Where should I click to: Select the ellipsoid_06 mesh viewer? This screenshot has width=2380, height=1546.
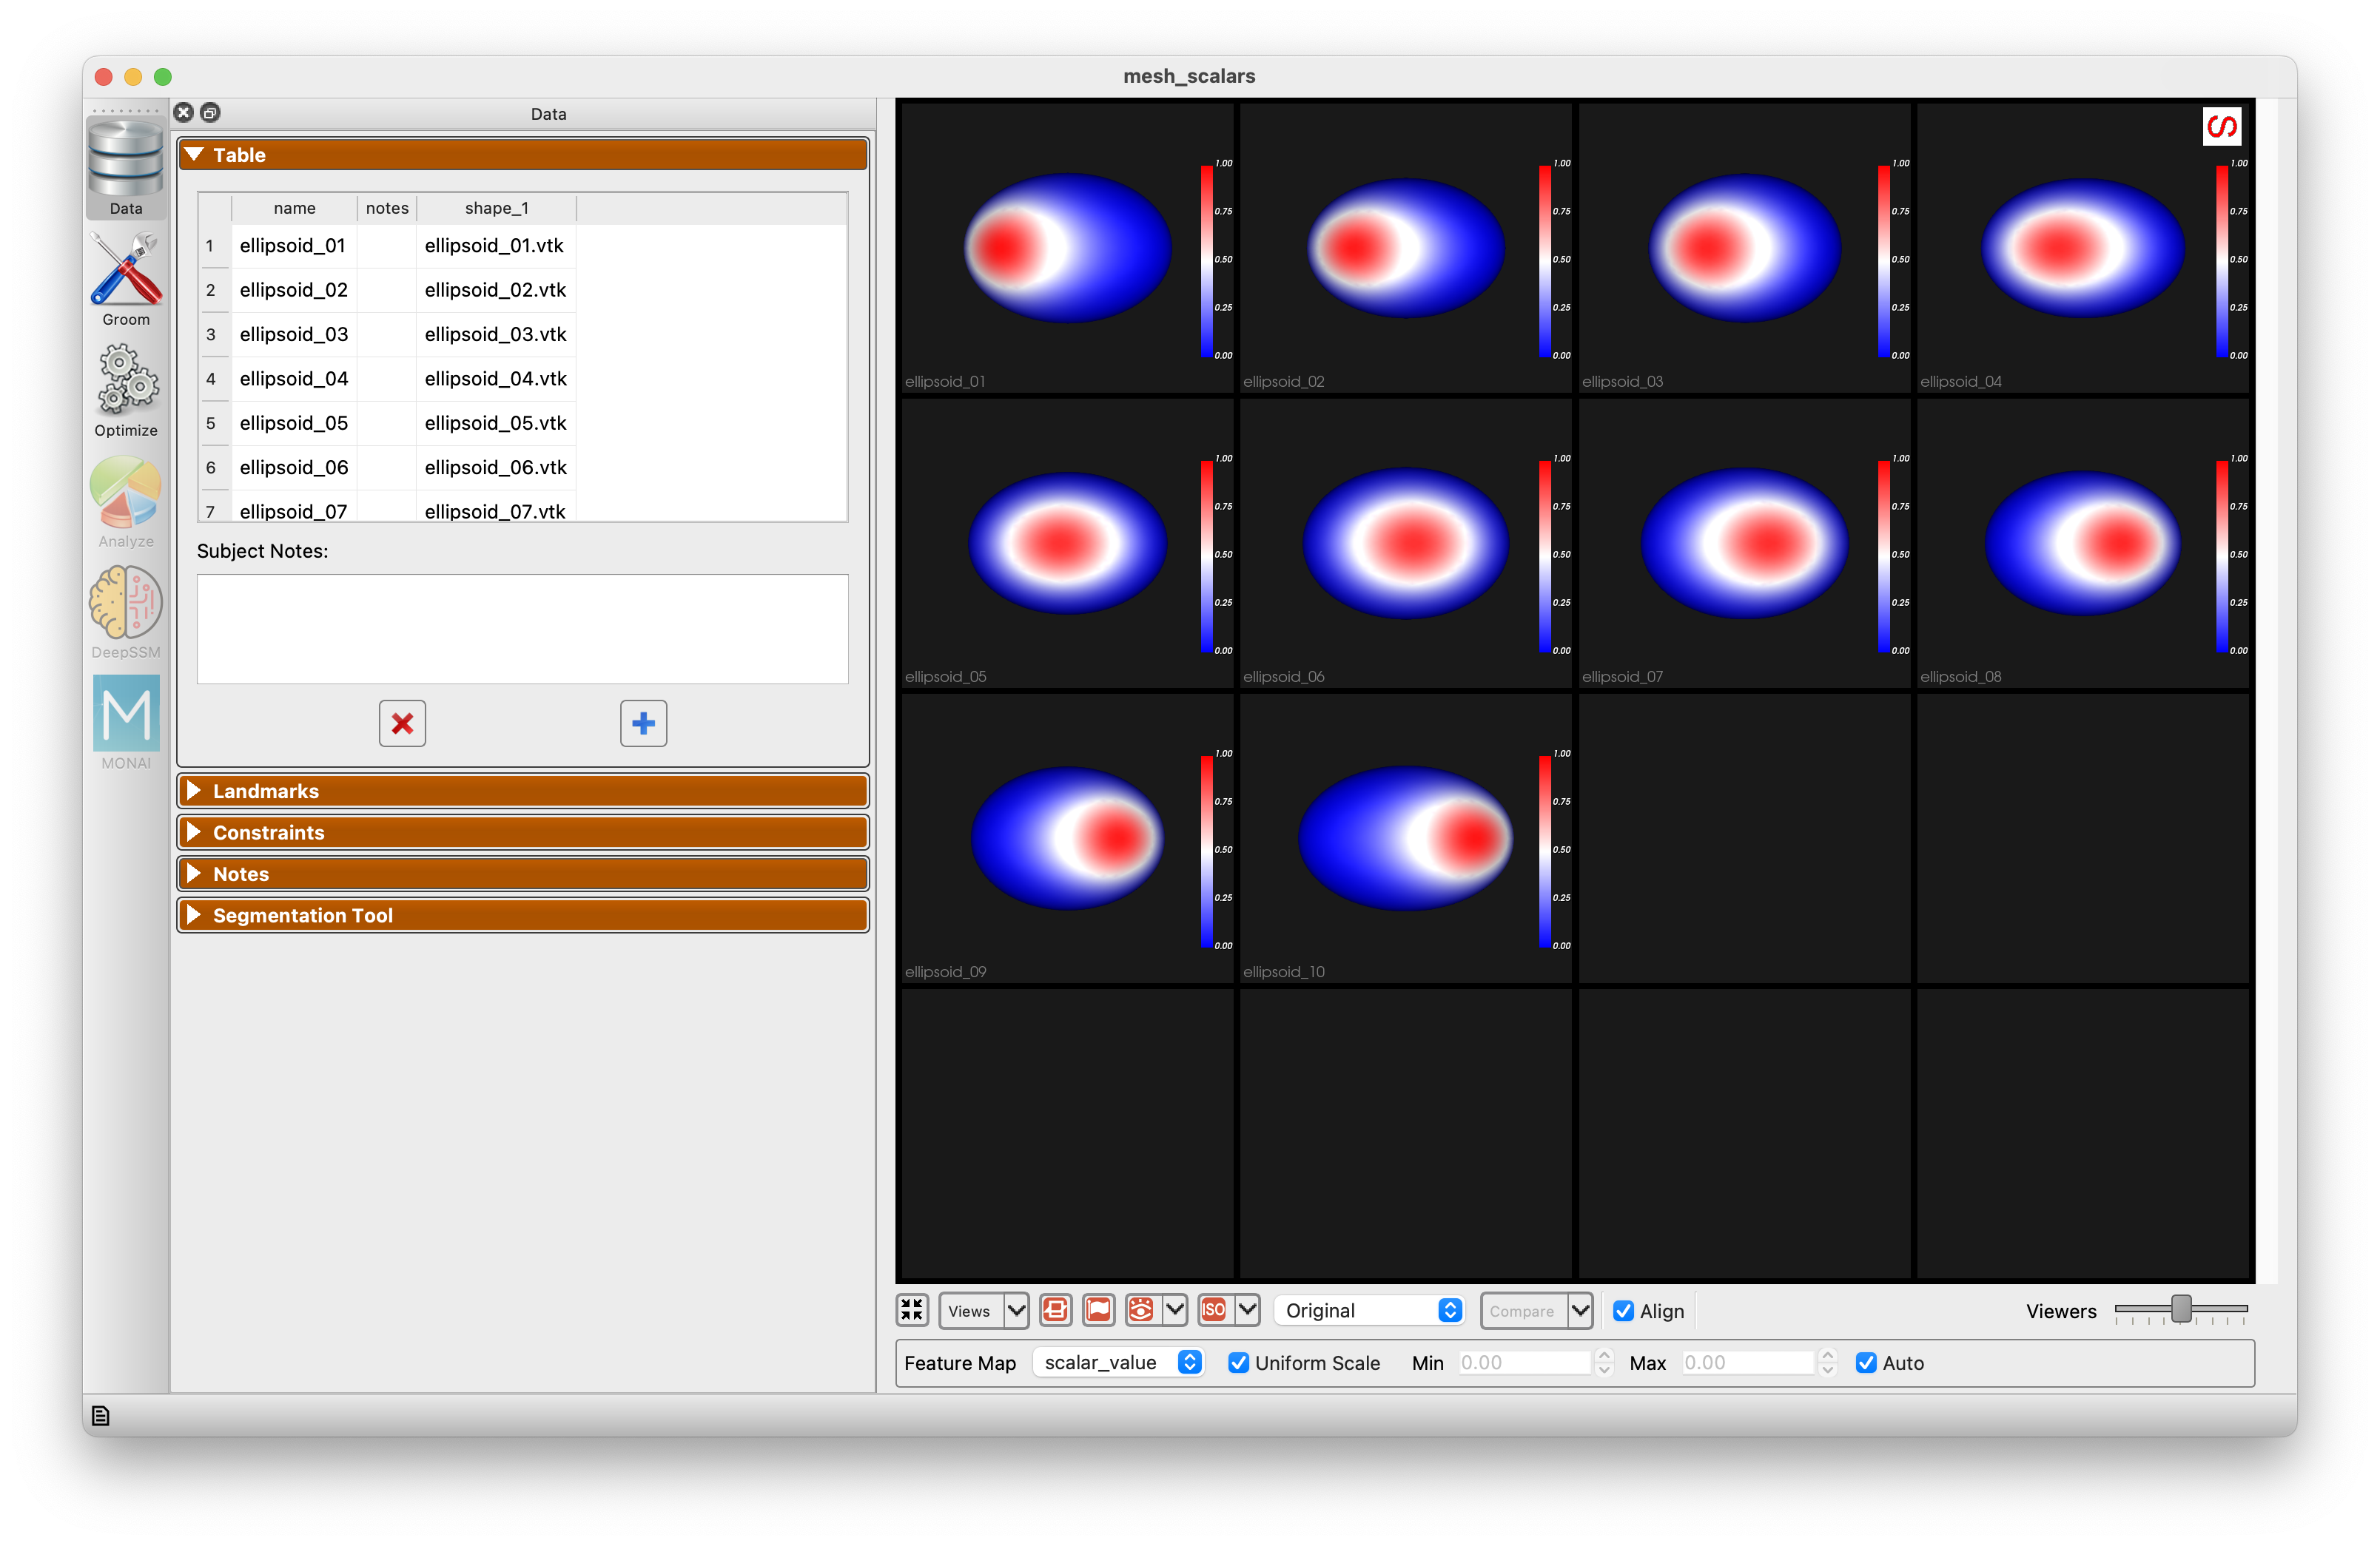point(1405,544)
